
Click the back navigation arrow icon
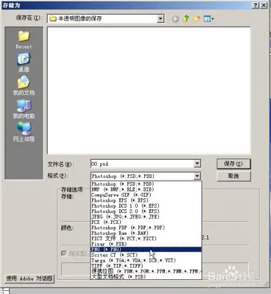tap(175, 19)
